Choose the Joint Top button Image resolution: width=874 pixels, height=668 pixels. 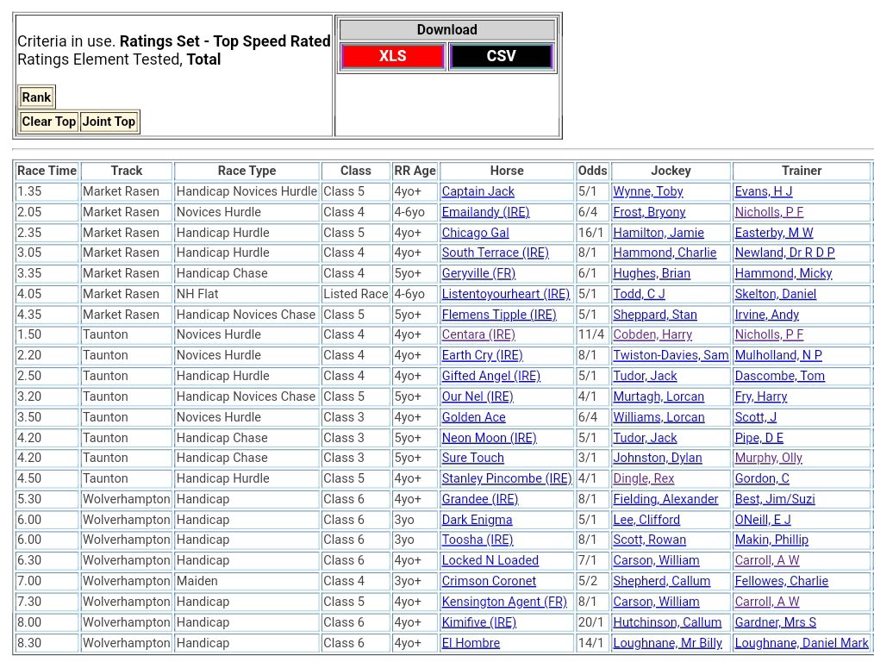[x=109, y=122]
